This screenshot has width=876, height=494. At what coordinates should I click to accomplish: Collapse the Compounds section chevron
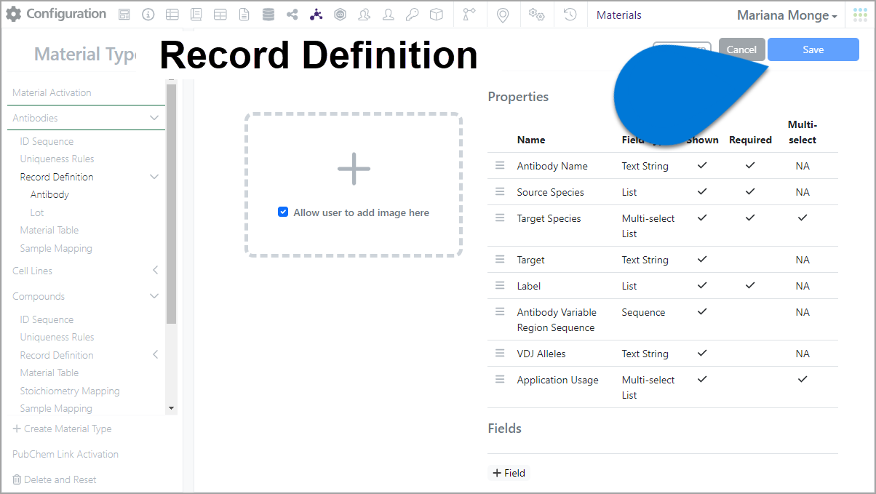pos(154,296)
